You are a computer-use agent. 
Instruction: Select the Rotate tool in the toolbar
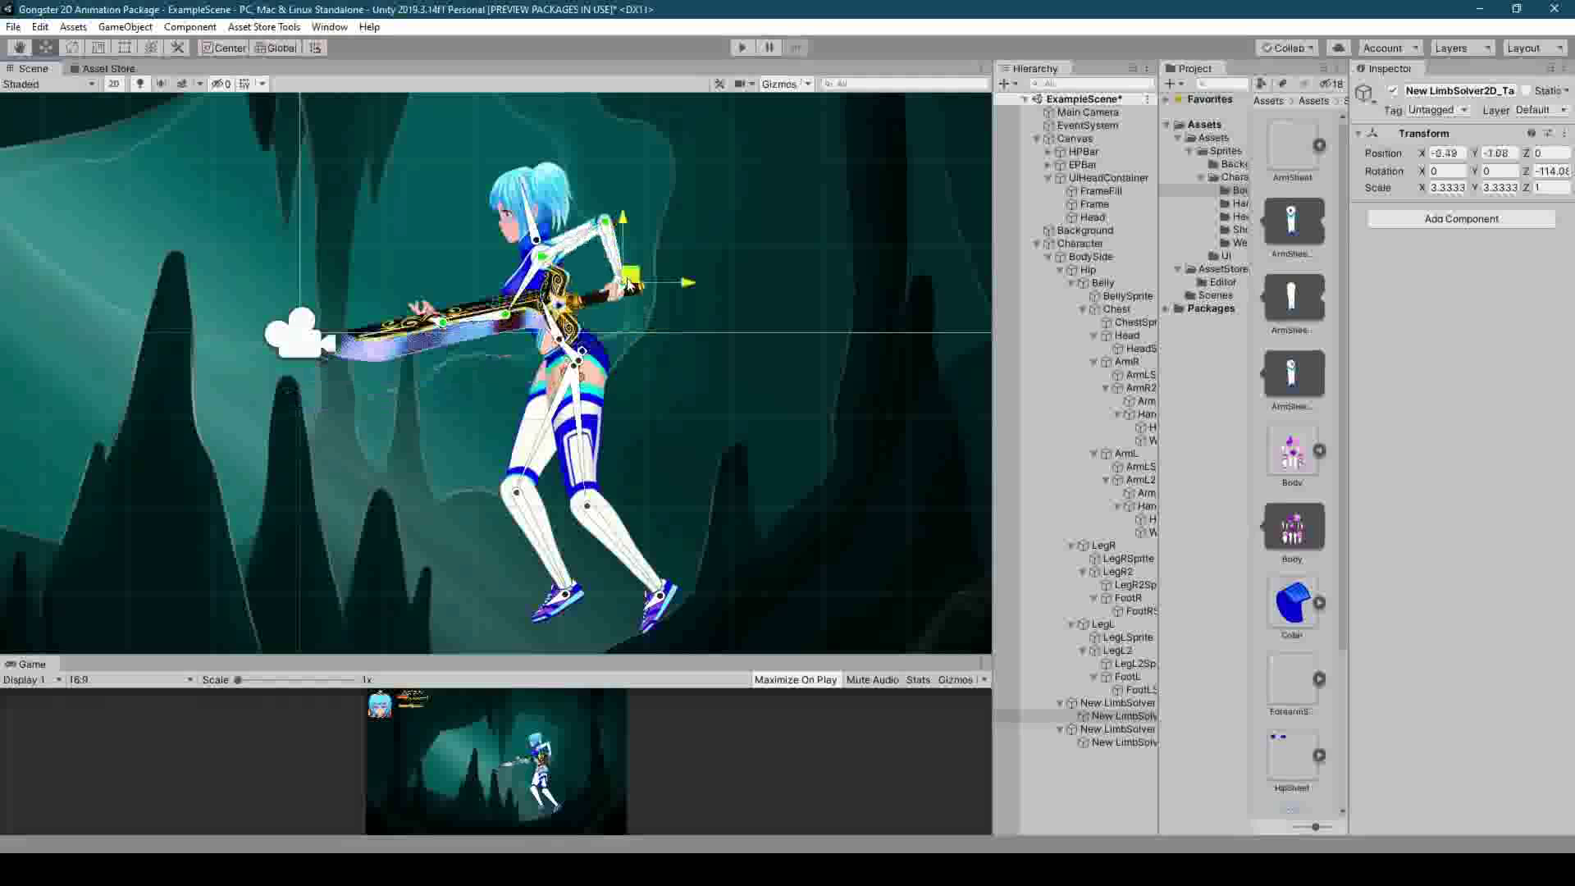tap(72, 48)
